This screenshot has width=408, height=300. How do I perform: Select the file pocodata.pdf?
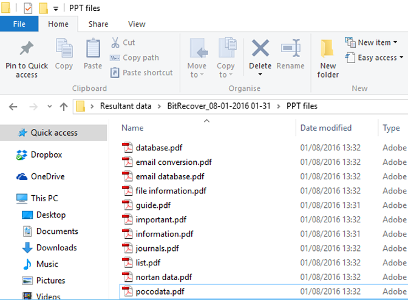[160, 292]
